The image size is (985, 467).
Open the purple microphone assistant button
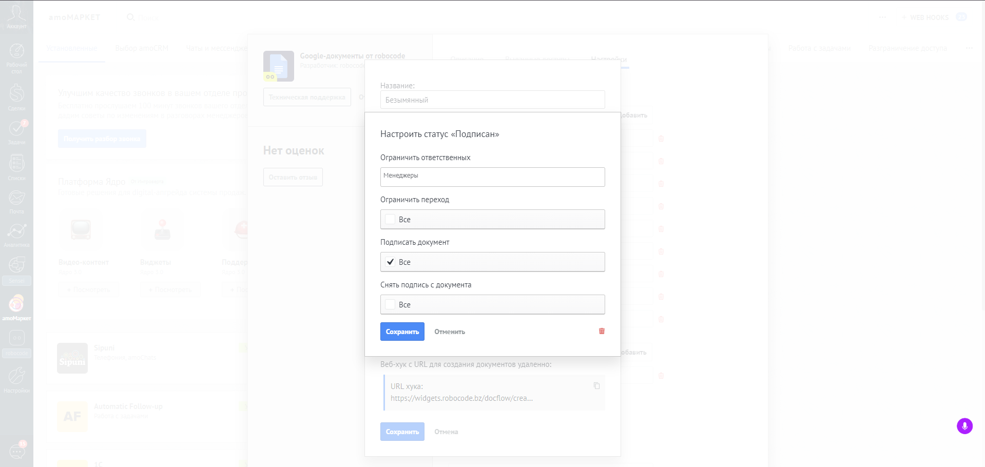point(964,426)
